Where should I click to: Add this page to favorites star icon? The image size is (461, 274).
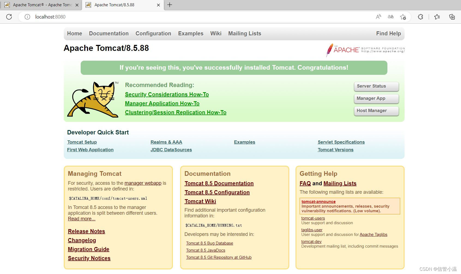point(403,17)
